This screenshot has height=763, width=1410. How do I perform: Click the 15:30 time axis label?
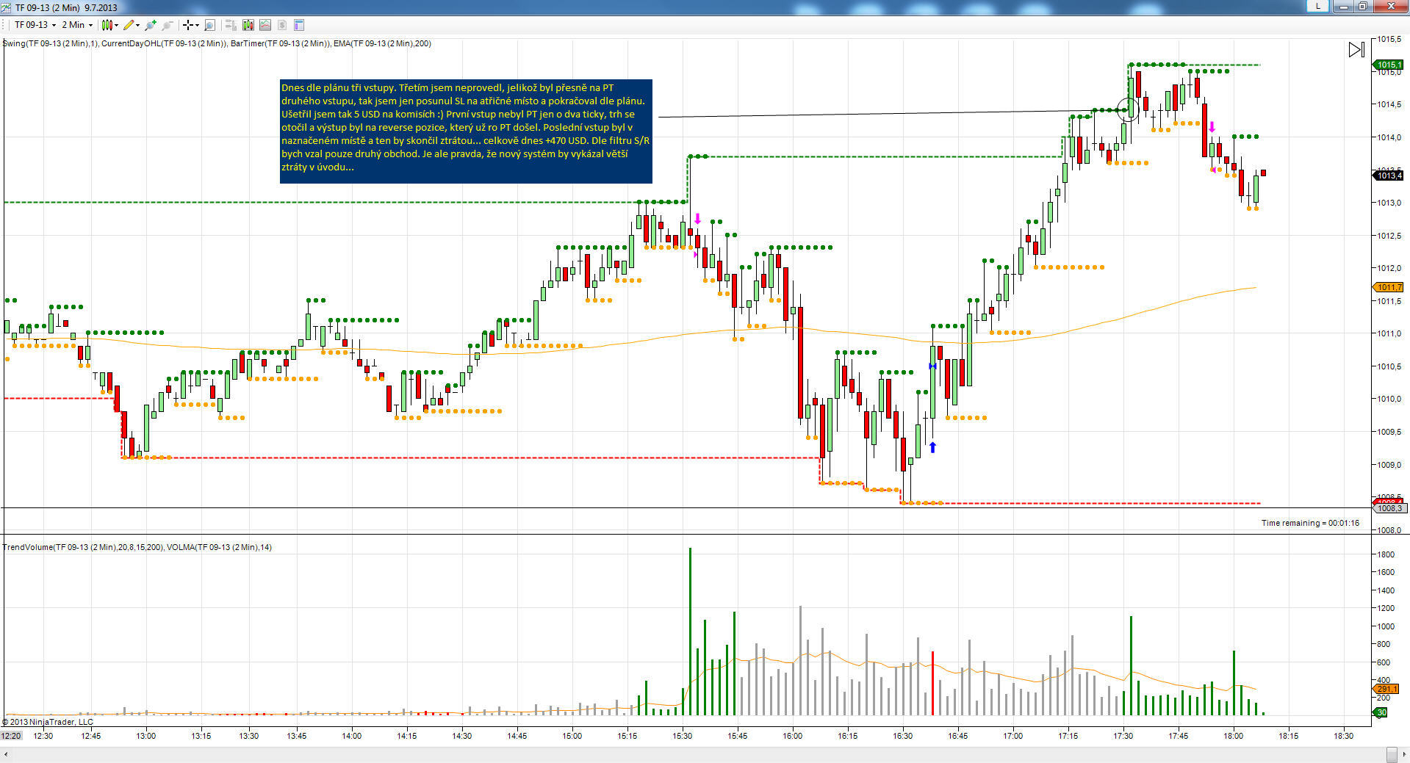pyautogui.click(x=682, y=736)
